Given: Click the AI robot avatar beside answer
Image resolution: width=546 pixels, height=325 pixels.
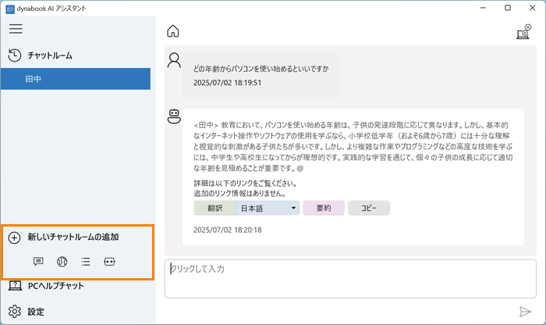Looking at the screenshot, I should click(174, 116).
